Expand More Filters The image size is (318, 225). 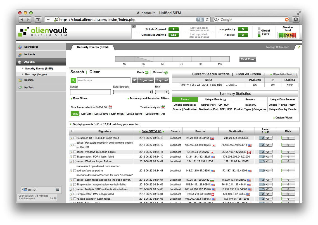click(x=79, y=98)
